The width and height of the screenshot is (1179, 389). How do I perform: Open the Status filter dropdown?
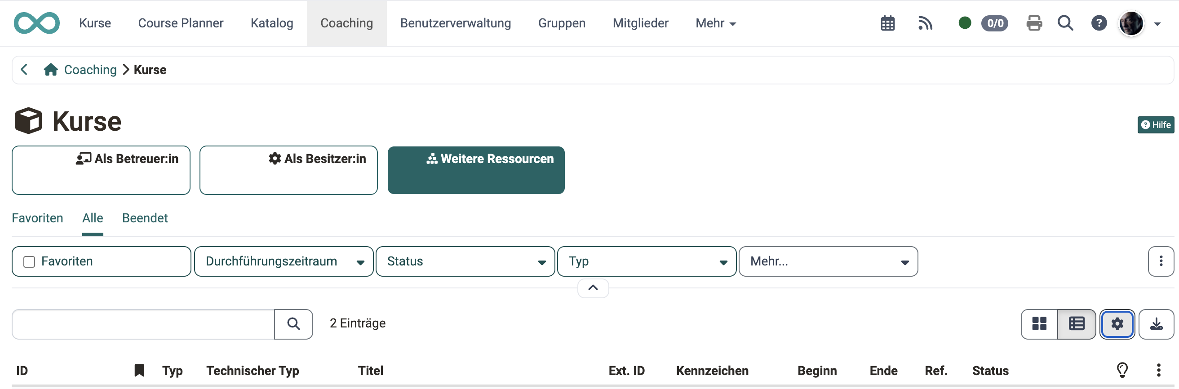click(x=465, y=261)
